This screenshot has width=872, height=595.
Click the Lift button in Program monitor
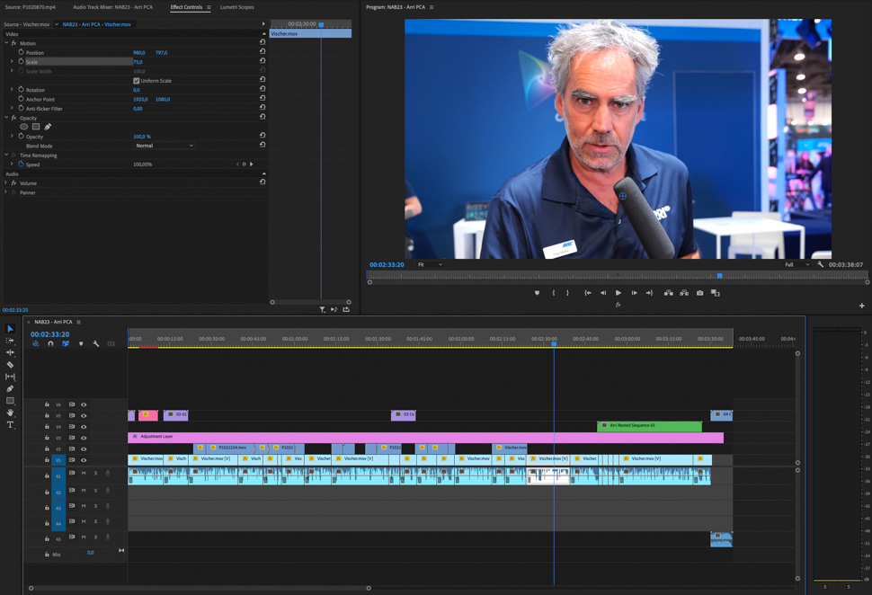[669, 293]
